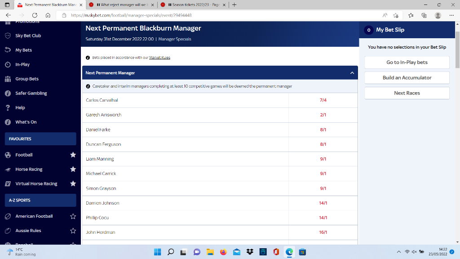Open What's On info icon
460x259 pixels.
(8, 122)
